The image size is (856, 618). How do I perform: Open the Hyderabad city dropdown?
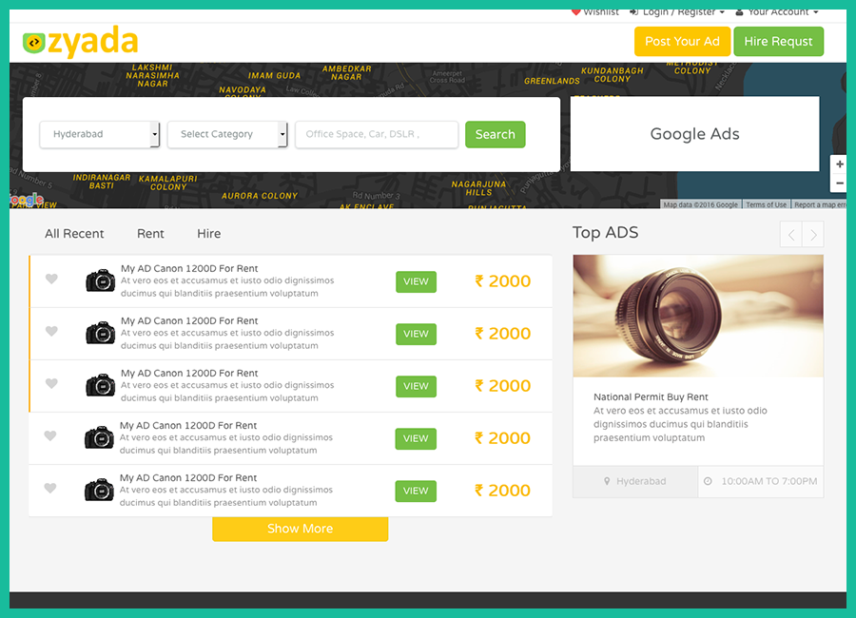click(x=100, y=135)
